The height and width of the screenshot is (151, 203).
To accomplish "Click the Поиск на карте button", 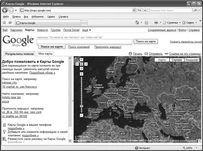I will click(x=146, y=42).
